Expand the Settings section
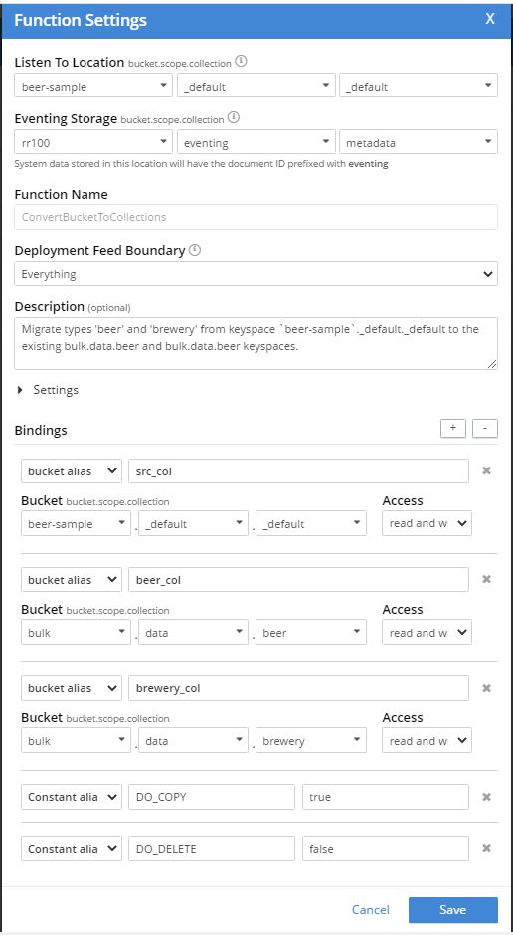This screenshot has width=513, height=935. [x=48, y=390]
